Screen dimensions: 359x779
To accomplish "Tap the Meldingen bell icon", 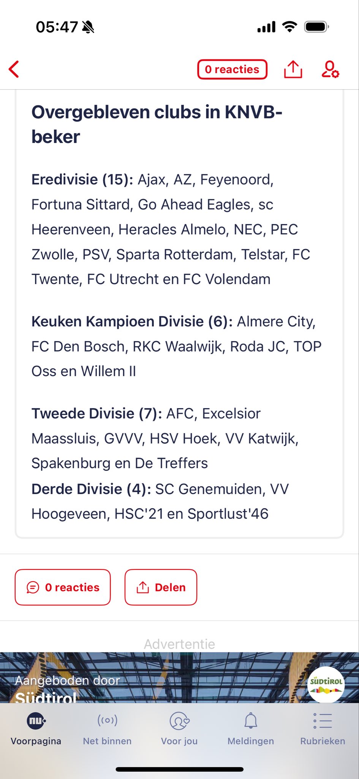I will pos(251,720).
